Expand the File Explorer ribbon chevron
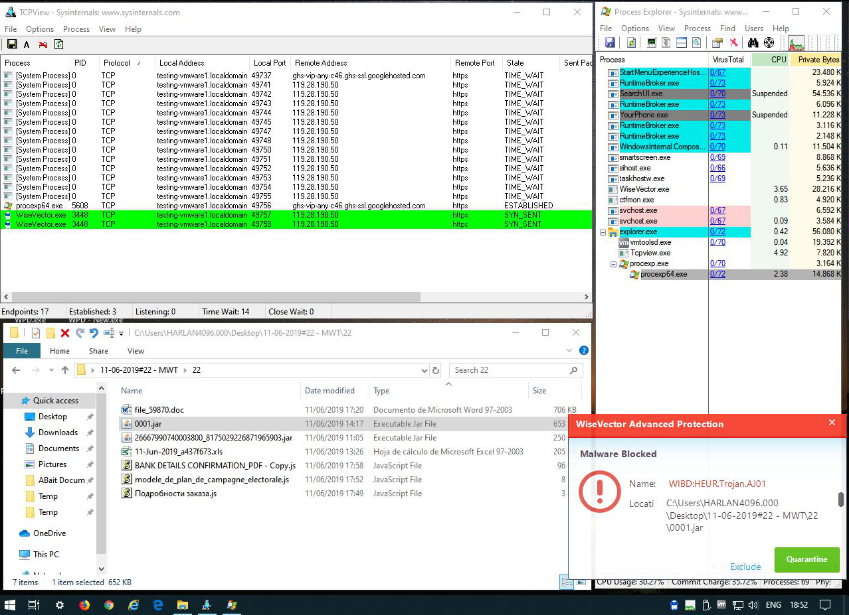Viewport: 849px width, 615px height. click(x=569, y=351)
